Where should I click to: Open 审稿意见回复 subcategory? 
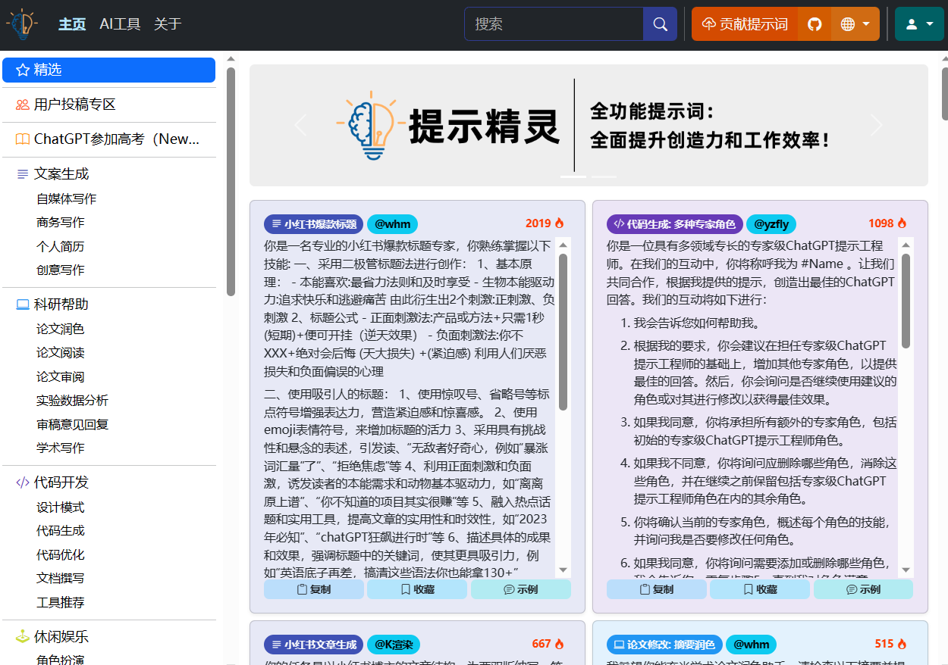point(73,424)
